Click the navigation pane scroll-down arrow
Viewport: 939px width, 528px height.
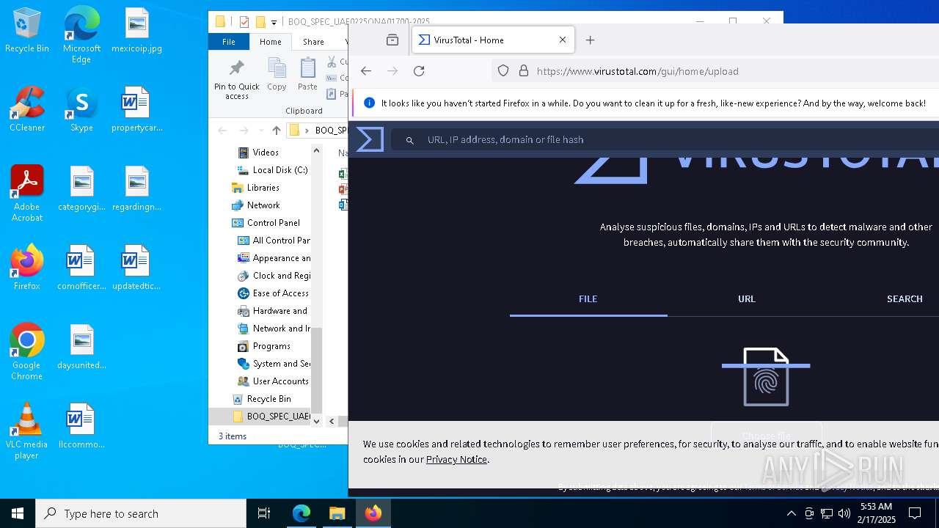coord(317,421)
